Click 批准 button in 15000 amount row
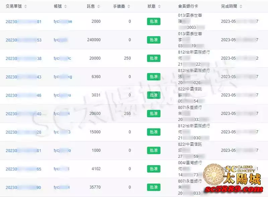 pyautogui.click(x=154, y=132)
